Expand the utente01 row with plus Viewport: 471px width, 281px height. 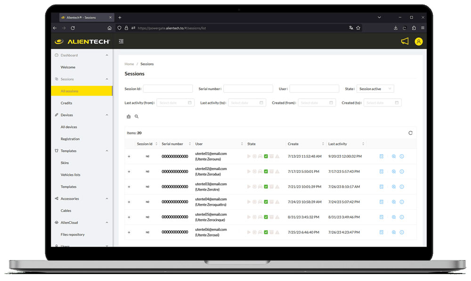point(129,156)
